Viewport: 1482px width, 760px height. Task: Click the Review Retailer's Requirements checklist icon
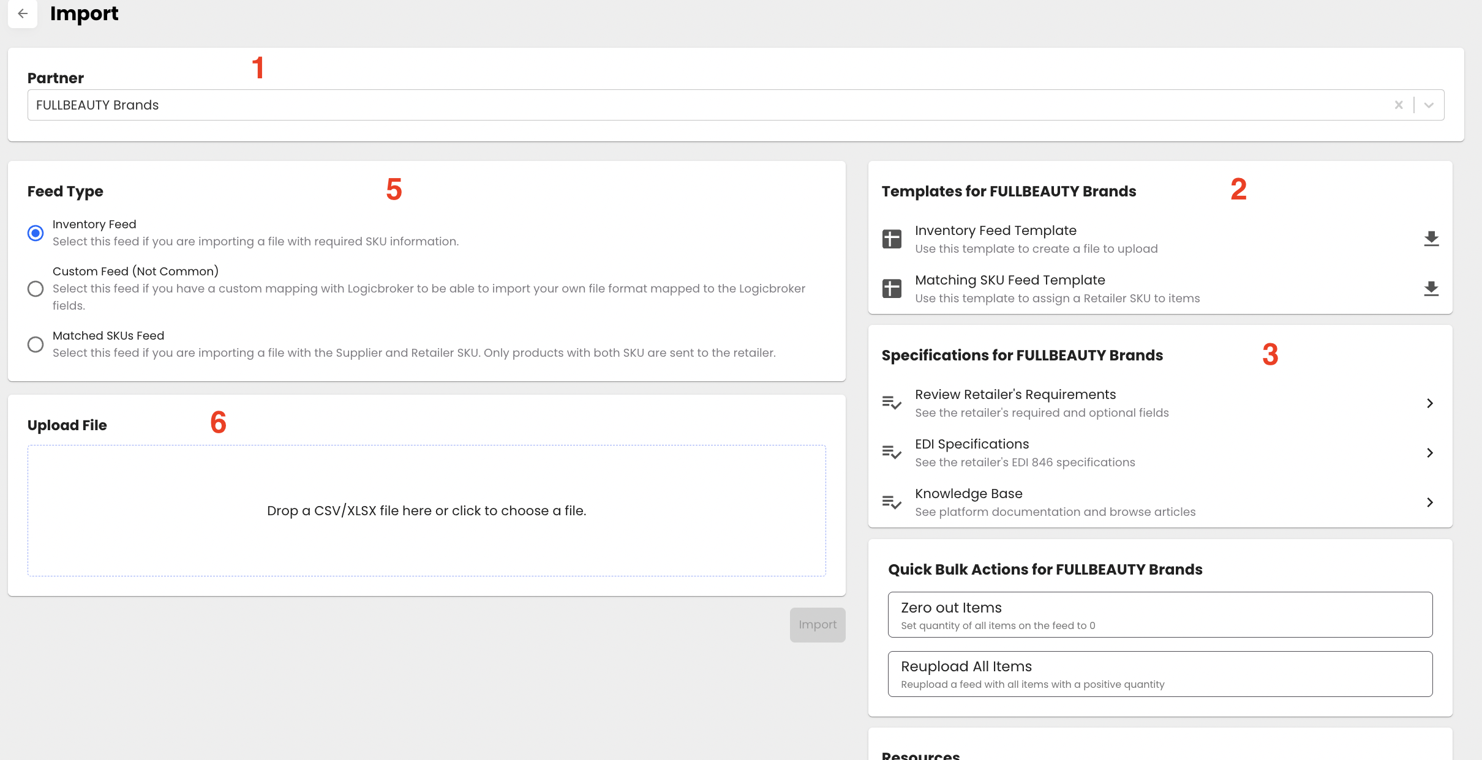(892, 403)
